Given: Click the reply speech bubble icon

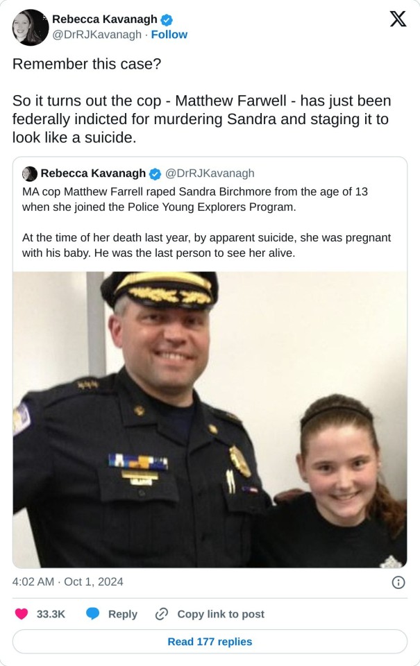Looking at the screenshot, I should [x=94, y=614].
